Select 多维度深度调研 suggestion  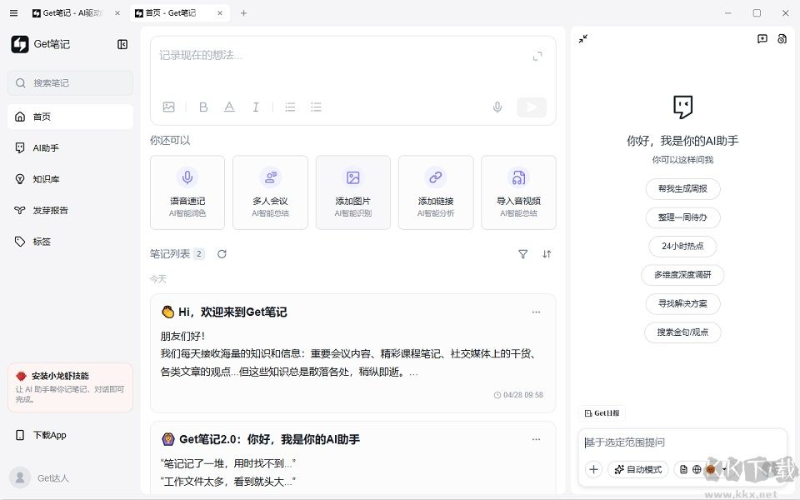(682, 274)
